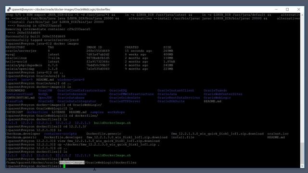This screenshot has width=308, height=173.
Task: Click the 'REPOSITORY' column header
Action: click(x=15, y=47)
